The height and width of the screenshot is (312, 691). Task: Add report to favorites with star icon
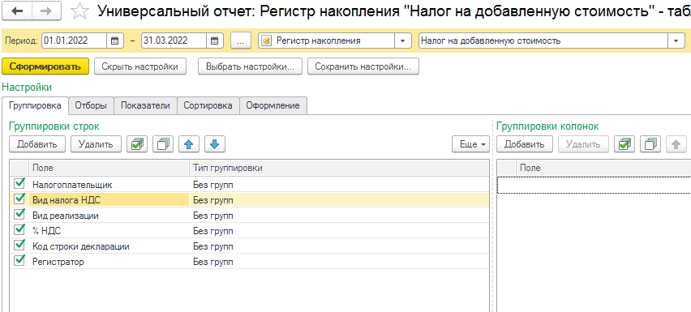point(79,11)
